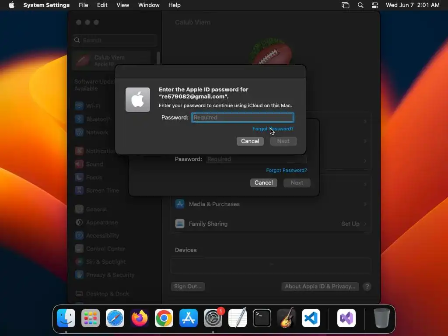Click Password field in the back dialog

[256, 159]
